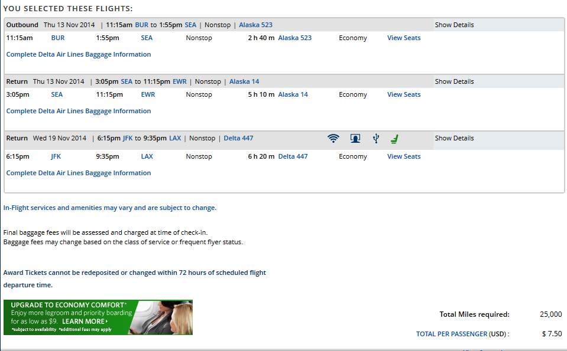Click Wed 19 Nov 2014 date text

(60, 138)
